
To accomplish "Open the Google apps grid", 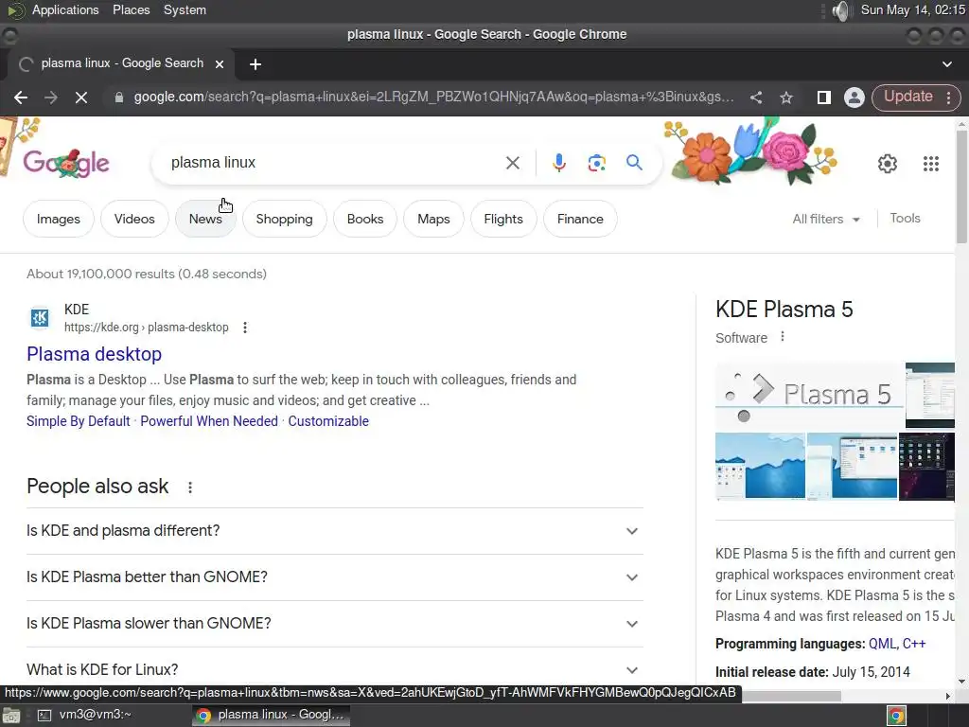I will pos(931,163).
